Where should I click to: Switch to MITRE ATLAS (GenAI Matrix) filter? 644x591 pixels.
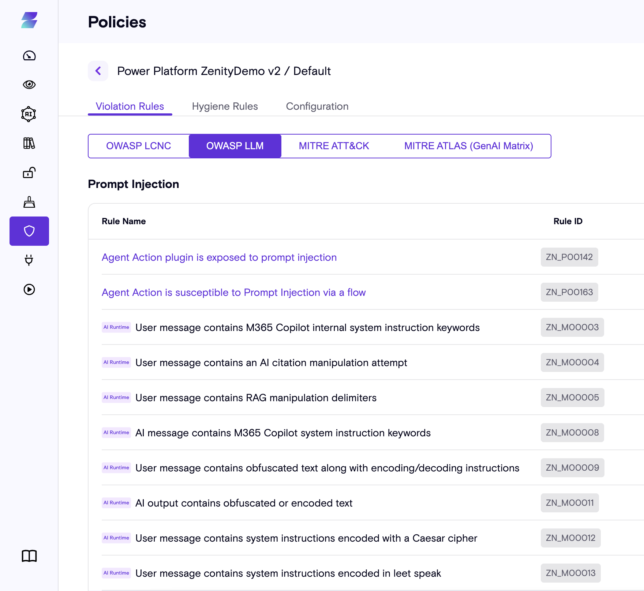(468, 146)
